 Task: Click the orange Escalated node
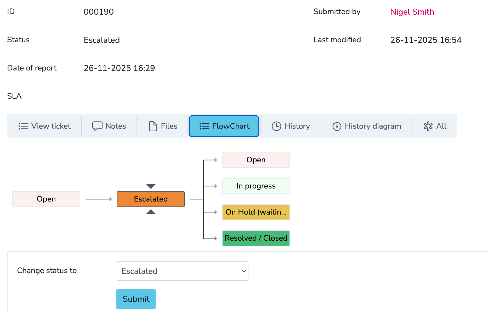pyautogui.click(x=151, y=199)
